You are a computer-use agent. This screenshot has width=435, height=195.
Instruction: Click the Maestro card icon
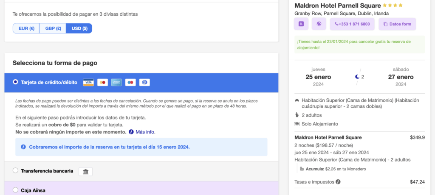click(x=130, y=83)
